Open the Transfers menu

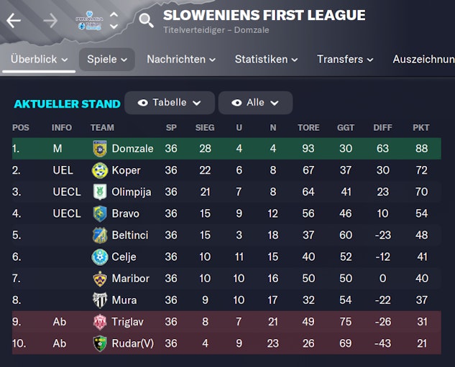pos(345,60)
